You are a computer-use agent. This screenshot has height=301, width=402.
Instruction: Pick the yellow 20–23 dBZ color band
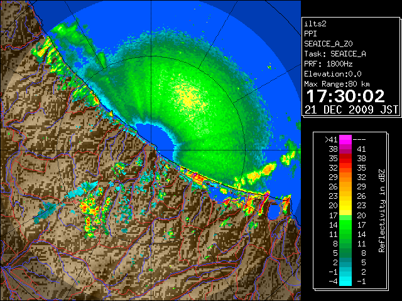click(345, 206)
